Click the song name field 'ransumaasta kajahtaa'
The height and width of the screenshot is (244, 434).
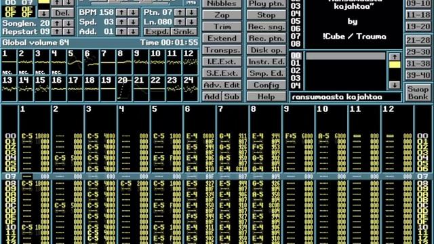345,97
